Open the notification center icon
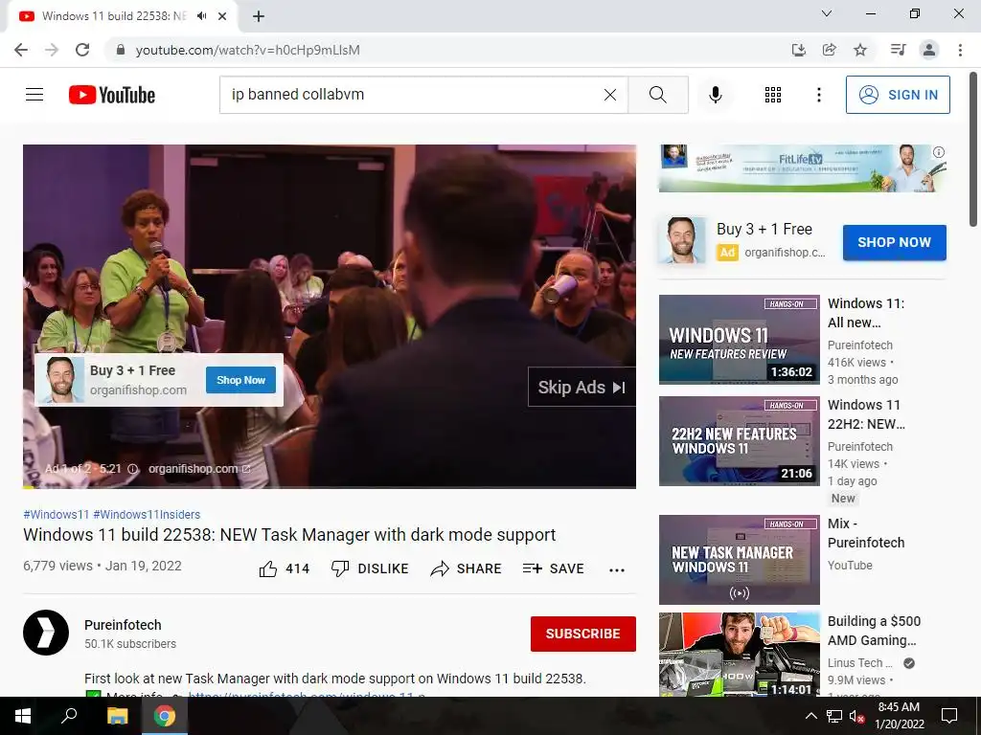 [949, 716]
